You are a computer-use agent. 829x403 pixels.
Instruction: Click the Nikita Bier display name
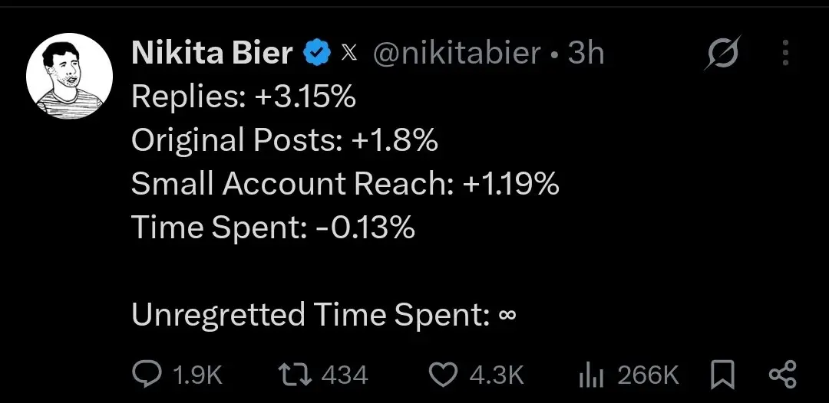[212, 54]
